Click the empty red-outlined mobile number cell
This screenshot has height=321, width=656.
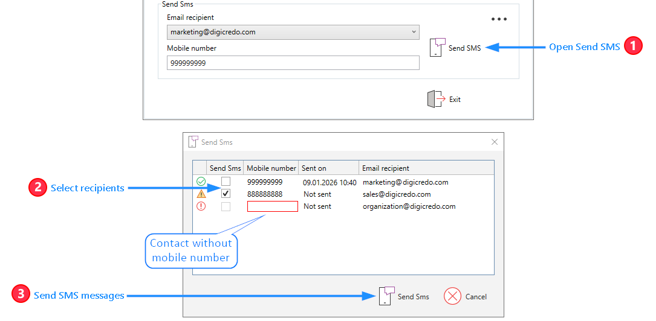point(272,206)
